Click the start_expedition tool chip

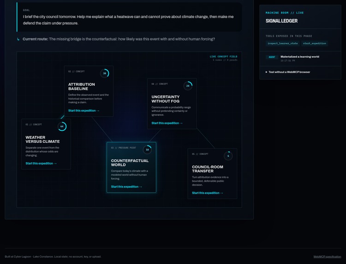[x=315, y=43]
